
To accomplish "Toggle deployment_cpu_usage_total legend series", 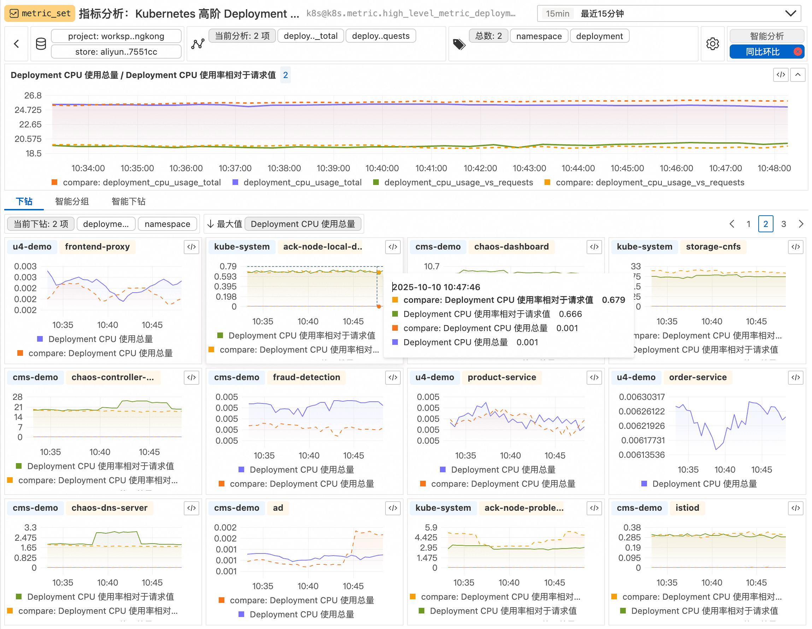I will tap(302, 182).
